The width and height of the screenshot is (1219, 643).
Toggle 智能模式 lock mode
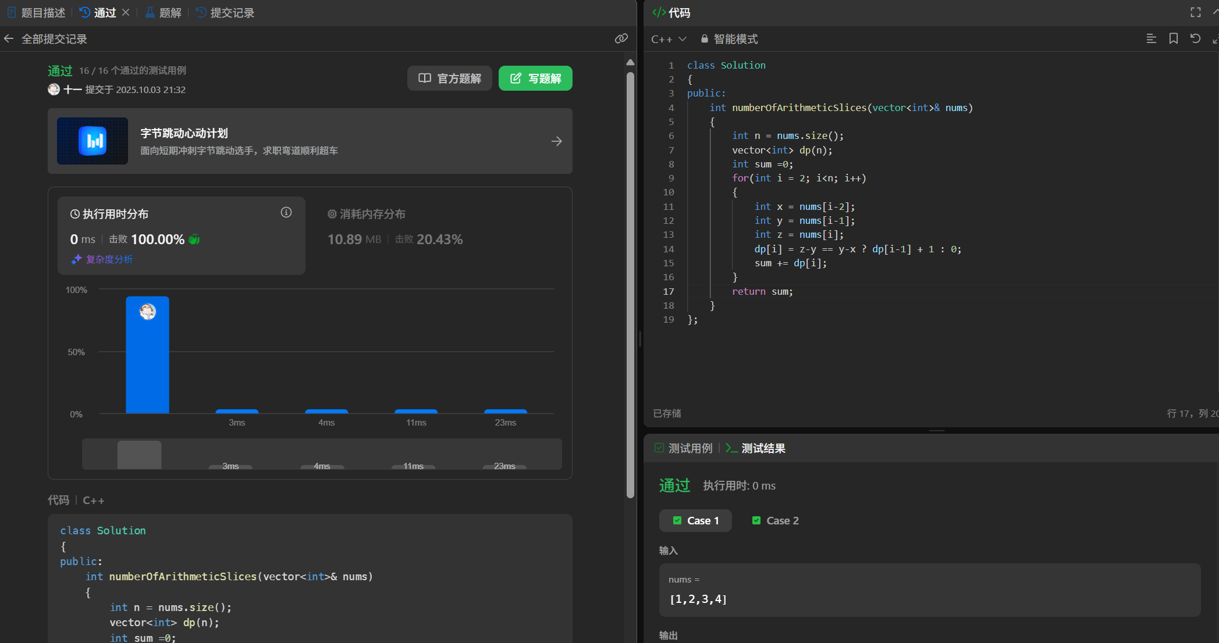click(728, 39)
